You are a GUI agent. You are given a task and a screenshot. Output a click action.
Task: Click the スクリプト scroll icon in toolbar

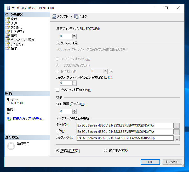coord(54,16)
